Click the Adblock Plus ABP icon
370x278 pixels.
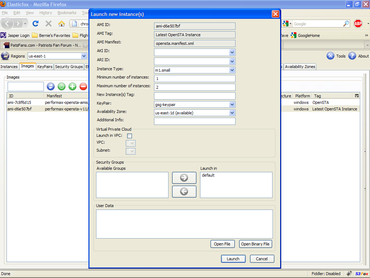coord(358,24)
